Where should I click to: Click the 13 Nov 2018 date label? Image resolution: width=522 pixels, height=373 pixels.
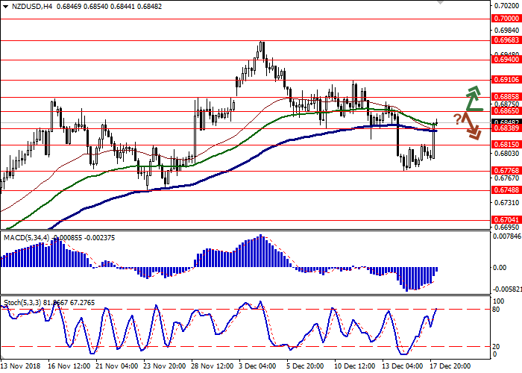[x=21, y=367]
